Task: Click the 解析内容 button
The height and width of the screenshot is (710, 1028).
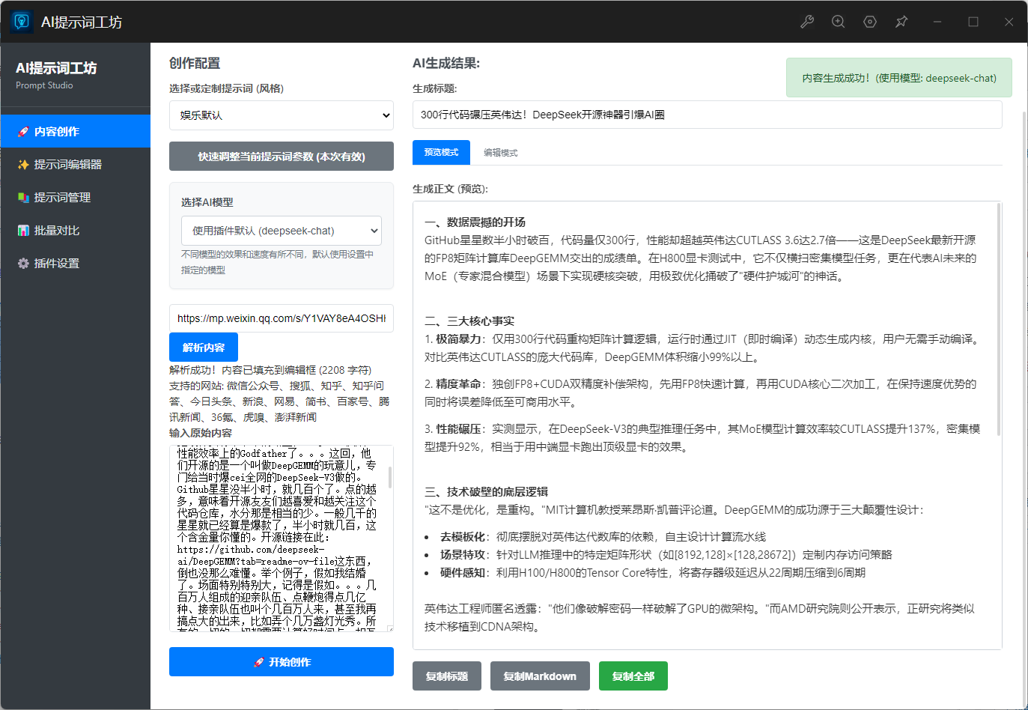Action: (x=204, y=348)
